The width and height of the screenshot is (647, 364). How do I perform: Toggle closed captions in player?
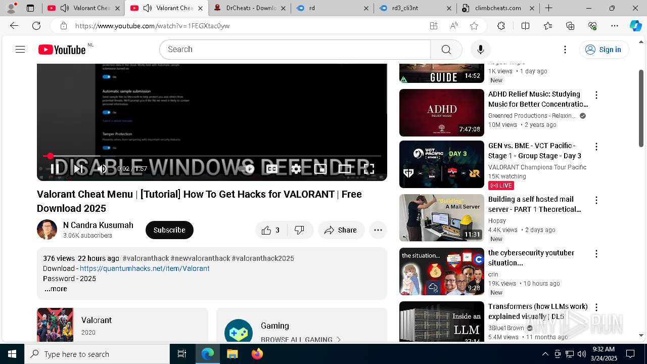[272, 169]
